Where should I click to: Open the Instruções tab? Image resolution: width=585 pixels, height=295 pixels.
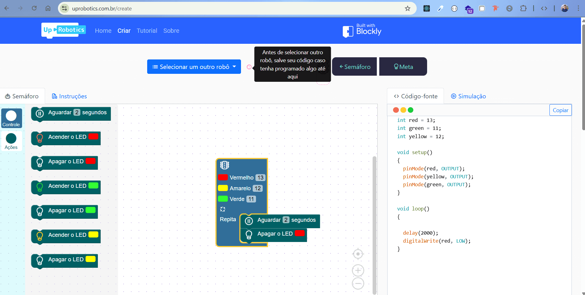69,96
